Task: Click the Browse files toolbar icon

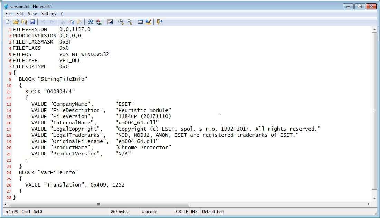Action: click(x=24, y=22)
